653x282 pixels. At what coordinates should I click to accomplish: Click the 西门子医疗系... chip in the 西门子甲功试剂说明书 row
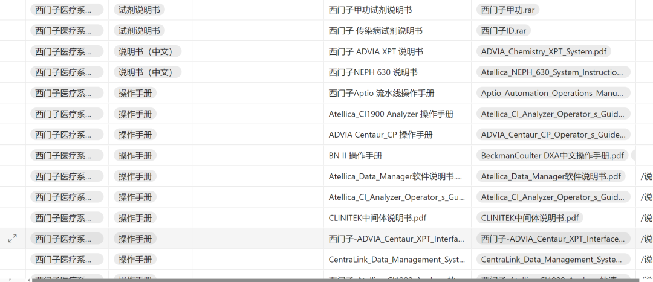67,10
